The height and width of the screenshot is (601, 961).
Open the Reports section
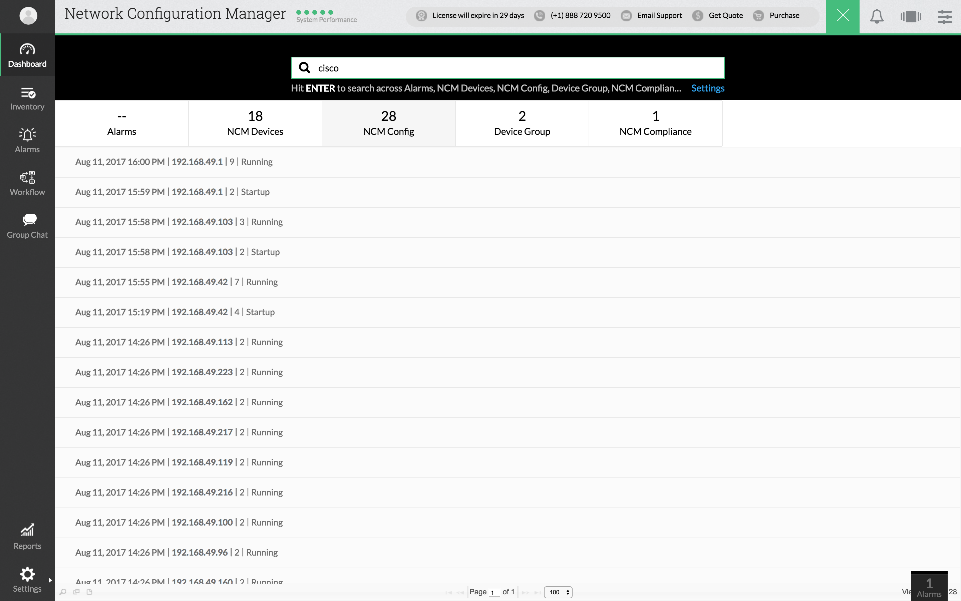[27, 537]
